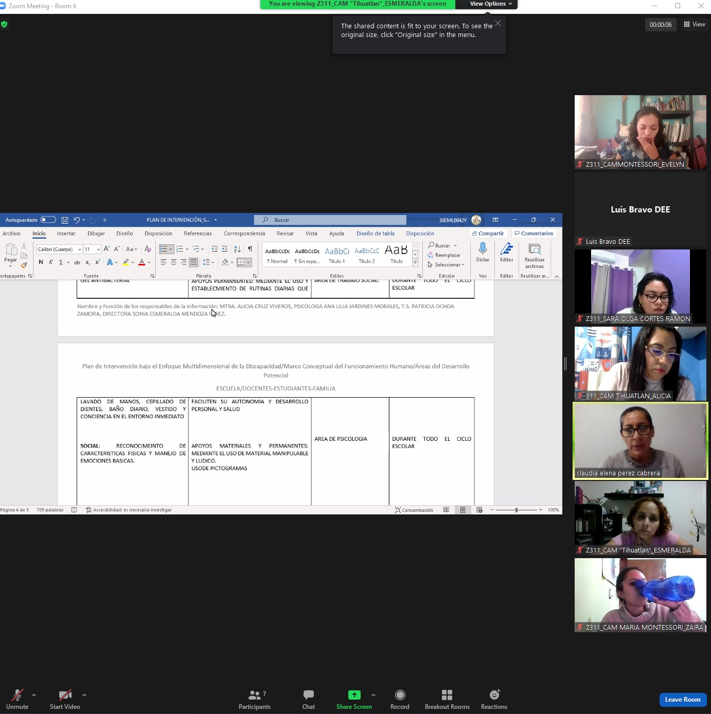Switch to the Revisar tab
The height and width of the screenshot is (714, 711).
point(286,234)
